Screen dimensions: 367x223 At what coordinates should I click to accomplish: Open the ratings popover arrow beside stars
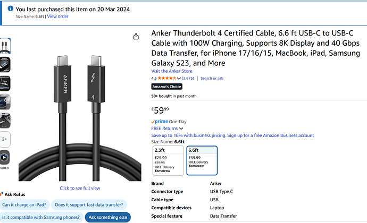179,78
